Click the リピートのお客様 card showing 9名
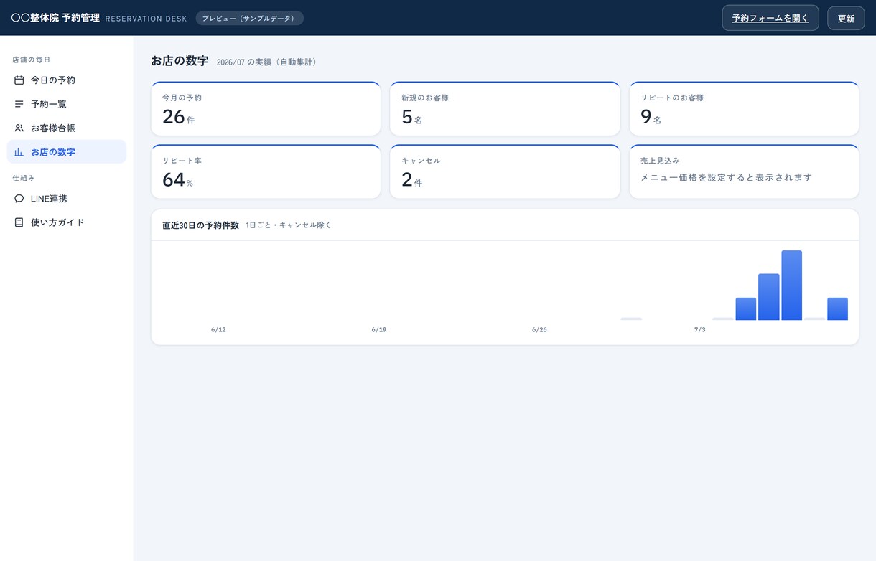Viewport: 876px width, 561px height. pyautogui.click(x=744, y=108)
